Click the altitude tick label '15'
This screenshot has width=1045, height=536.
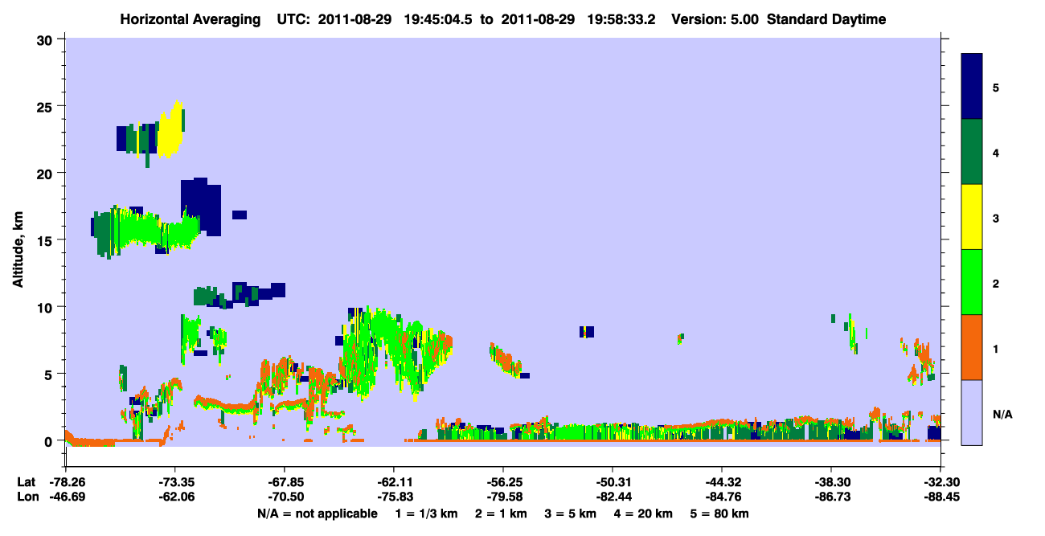[x=46, y=240]
